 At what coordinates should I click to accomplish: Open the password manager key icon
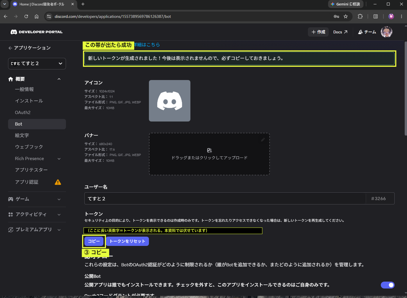336,17
